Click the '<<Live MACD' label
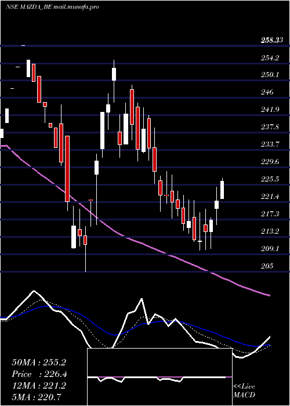 click(x=244, y=390)
